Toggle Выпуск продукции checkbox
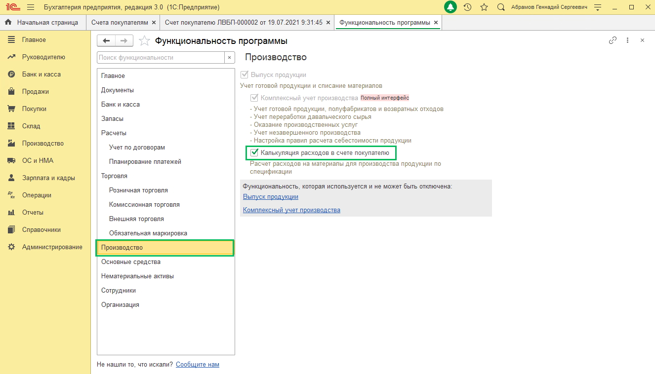Image resolution: width=655 pixels, height=374 pixels. (244, 75)
